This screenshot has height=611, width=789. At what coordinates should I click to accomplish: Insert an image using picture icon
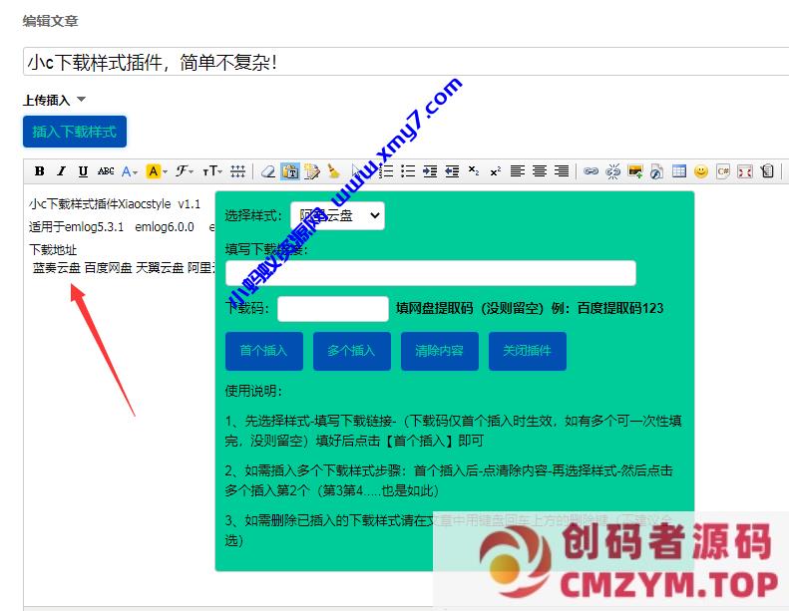click(635, 171)
